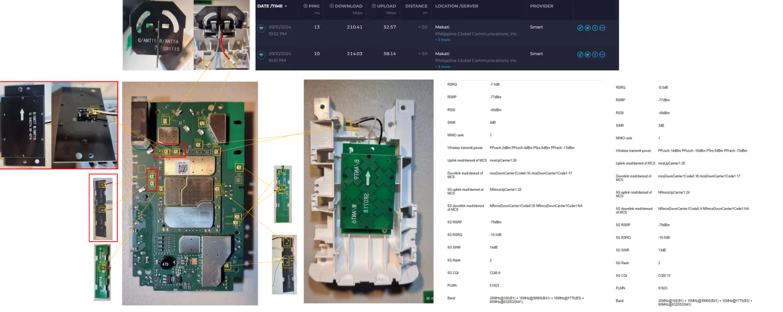
Task: Click the green router circuit board photo
Action: pos(190,193)
